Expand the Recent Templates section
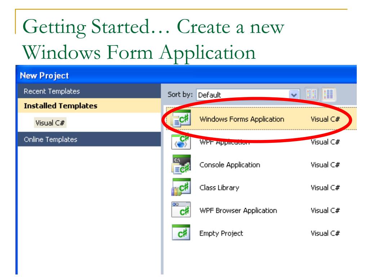 89,91
